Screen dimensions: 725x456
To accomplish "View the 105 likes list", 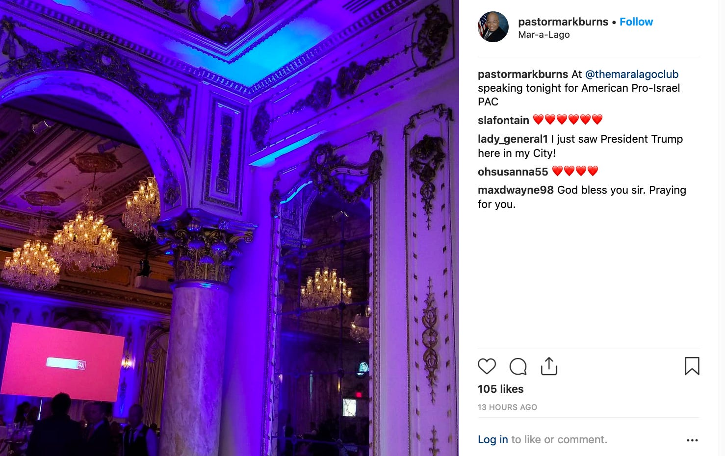I will pos(501,389).
